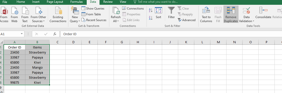Open Advanced filter options
Viewport: 282px width, 93px height.
[x=186, y=20]
